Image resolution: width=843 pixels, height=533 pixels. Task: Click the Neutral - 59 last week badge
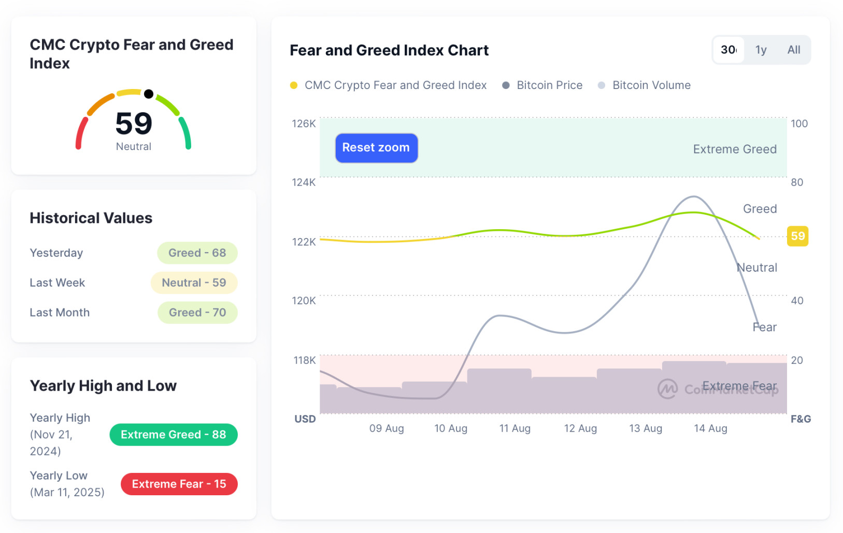(194, 283)
